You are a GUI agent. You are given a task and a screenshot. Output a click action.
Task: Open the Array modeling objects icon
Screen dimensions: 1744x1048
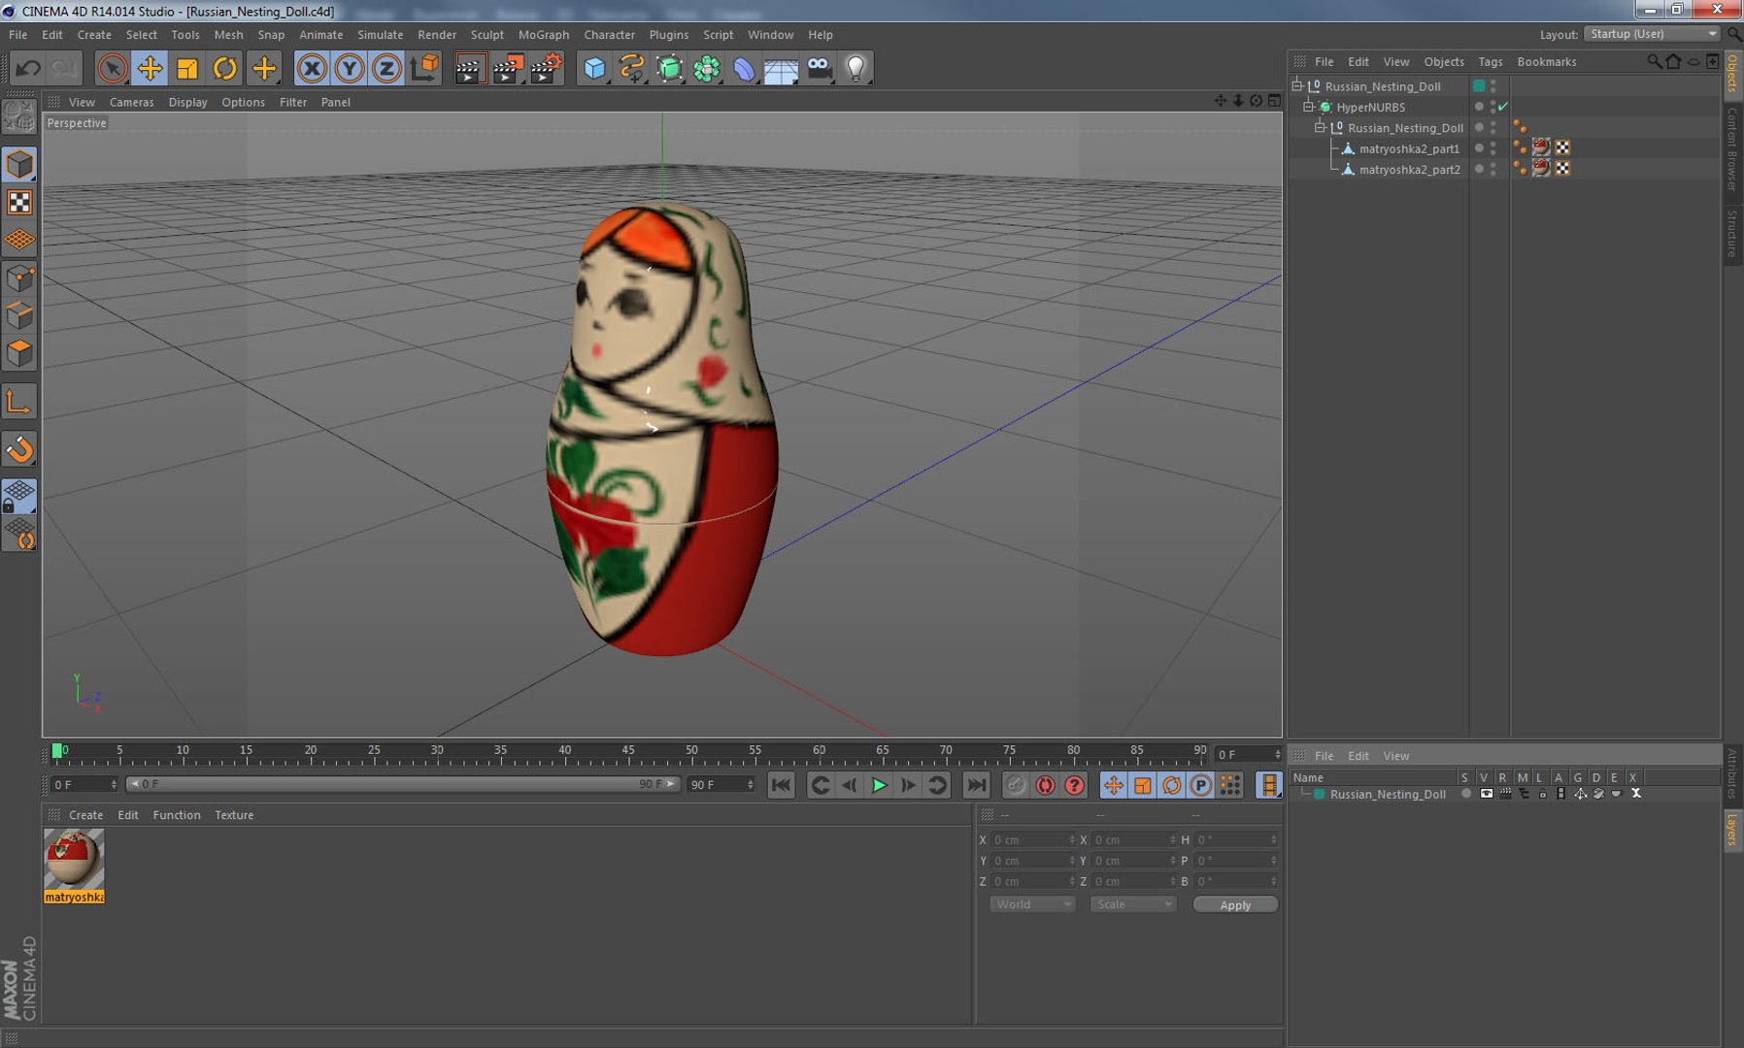tap(707, 68)
